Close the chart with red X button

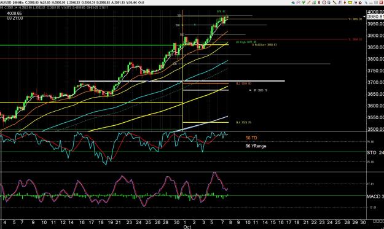pyautogui.click(x=381, y=2)
